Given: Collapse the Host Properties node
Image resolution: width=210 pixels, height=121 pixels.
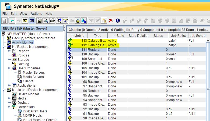Looking at the screenshot, I should 9,68.
